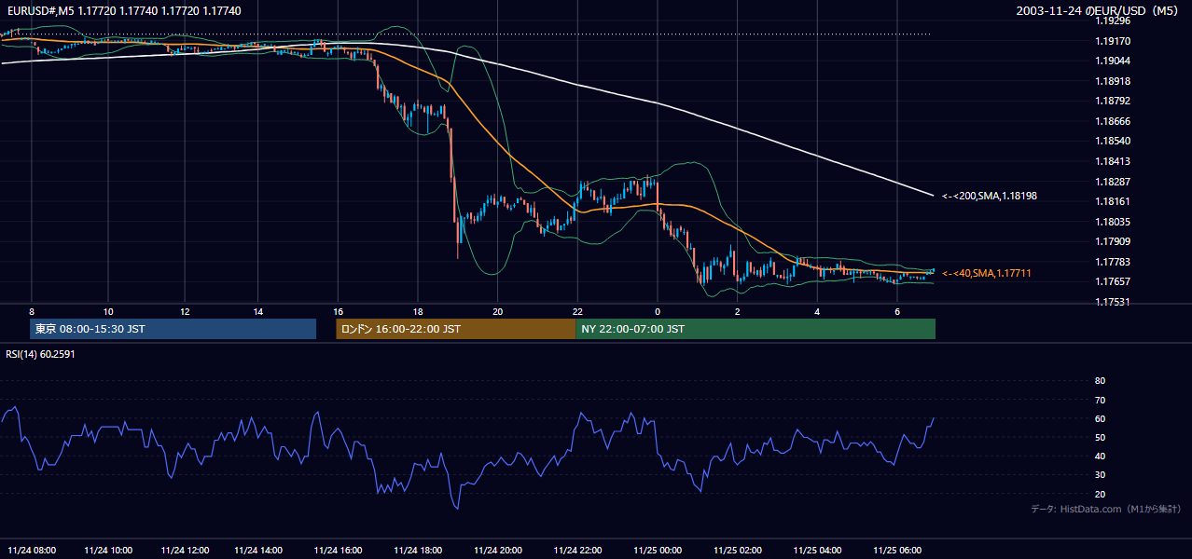Image resolution: width=1192 pixels, height=559 pixels.
Task: Click the RSI 80 level label
Action: tap(1100, 381)
